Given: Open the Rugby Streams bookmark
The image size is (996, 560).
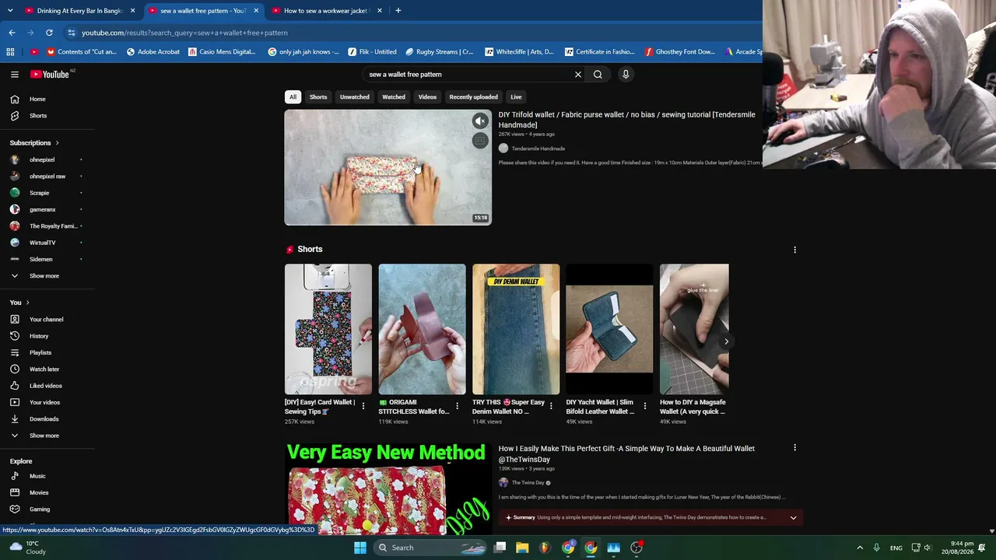Looking at the screenshot, I should point(439,52).
